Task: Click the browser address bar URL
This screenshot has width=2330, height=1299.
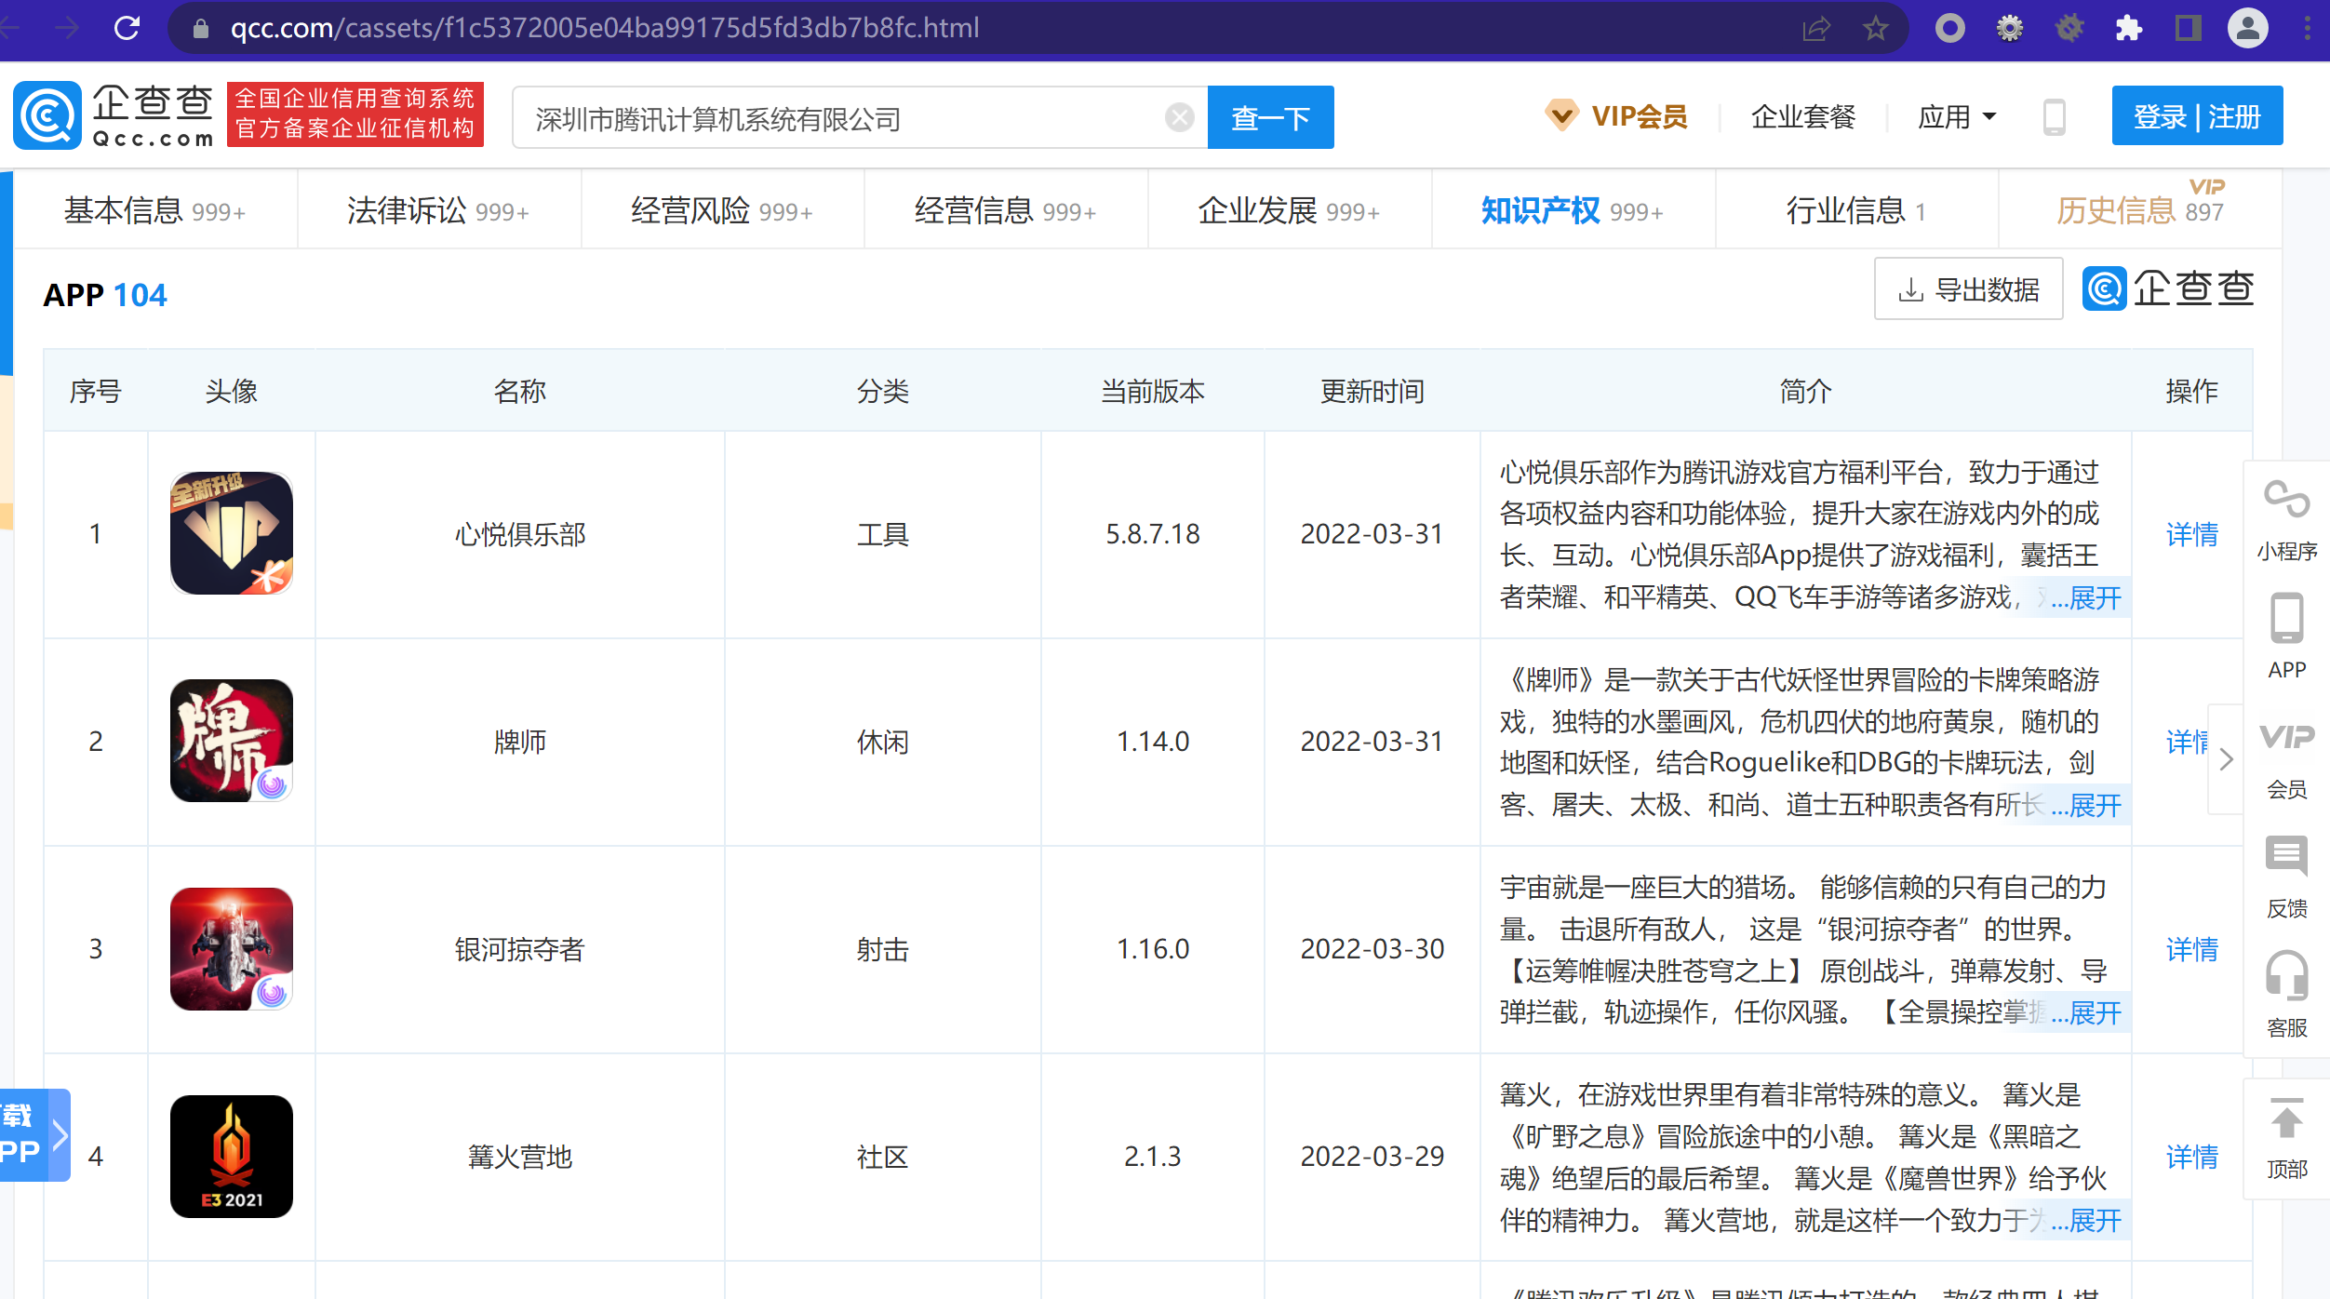Action: (605, 28)
